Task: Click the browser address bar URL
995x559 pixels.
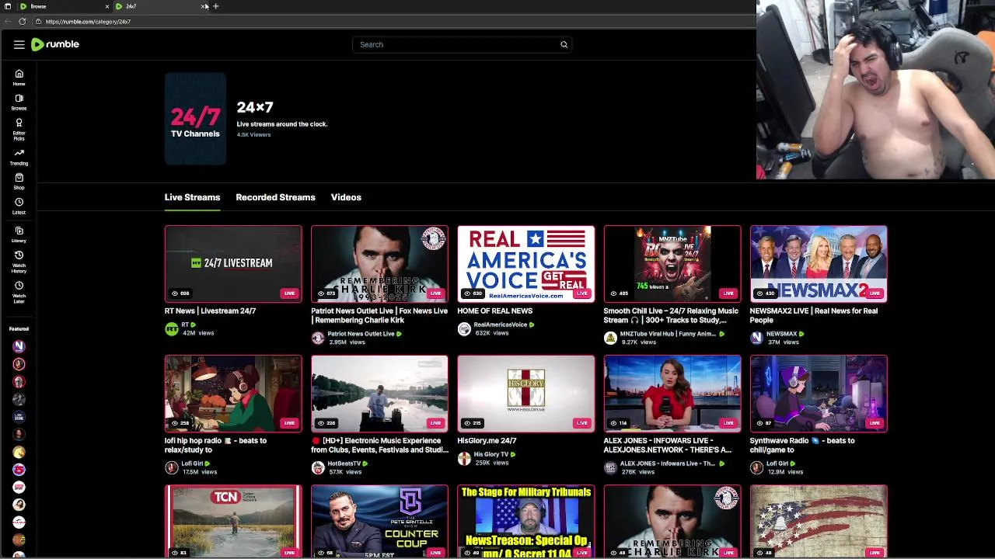Action: coord(88,22)
